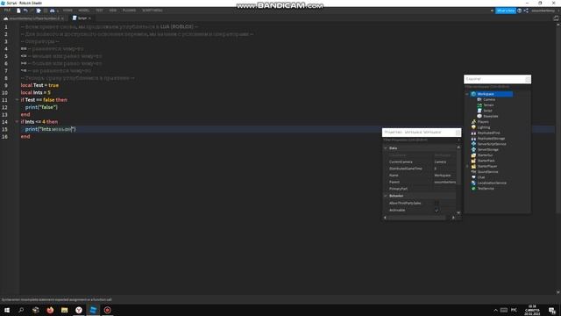The height and width of the screenshot is (316, 561).
Task: Click the Windows Start button
Action: click(x=7, y=310)
